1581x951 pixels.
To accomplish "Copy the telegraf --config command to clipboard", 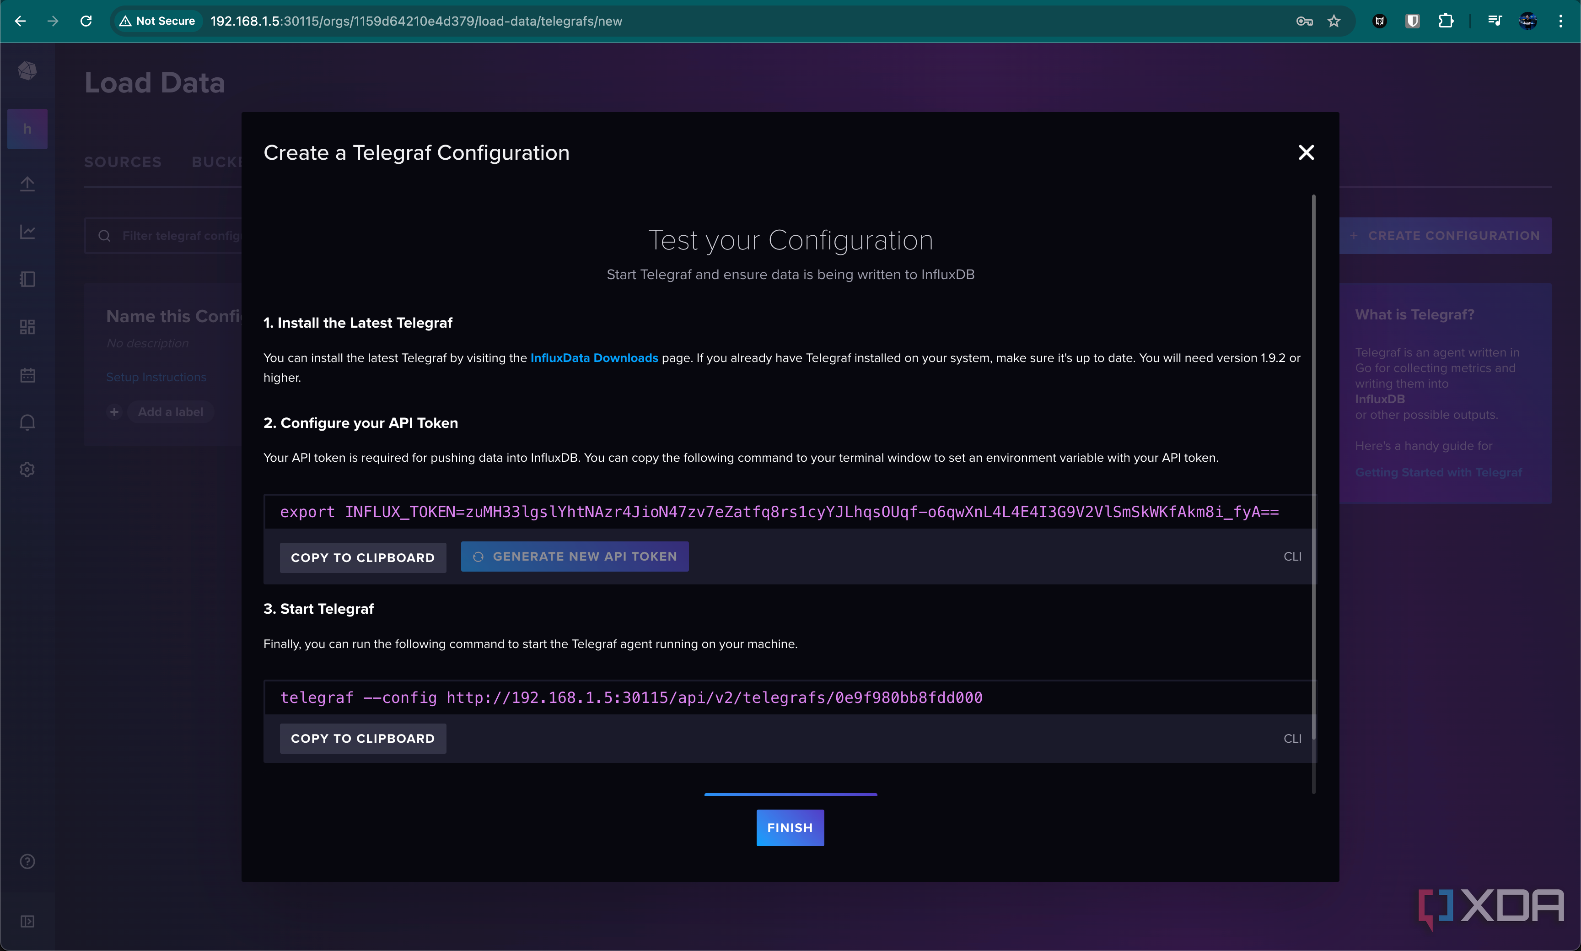I will coord(363,738).
